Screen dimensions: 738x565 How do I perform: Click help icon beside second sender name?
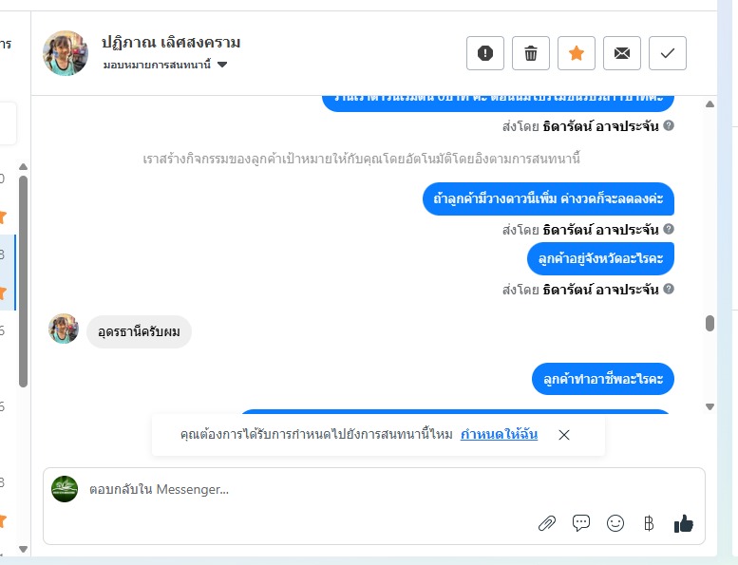click(x=669, y=229)
